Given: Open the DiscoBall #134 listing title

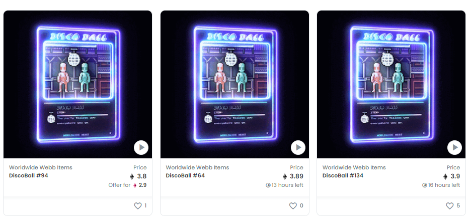Looking at the screenshot, I should click(x=343, y=175).
